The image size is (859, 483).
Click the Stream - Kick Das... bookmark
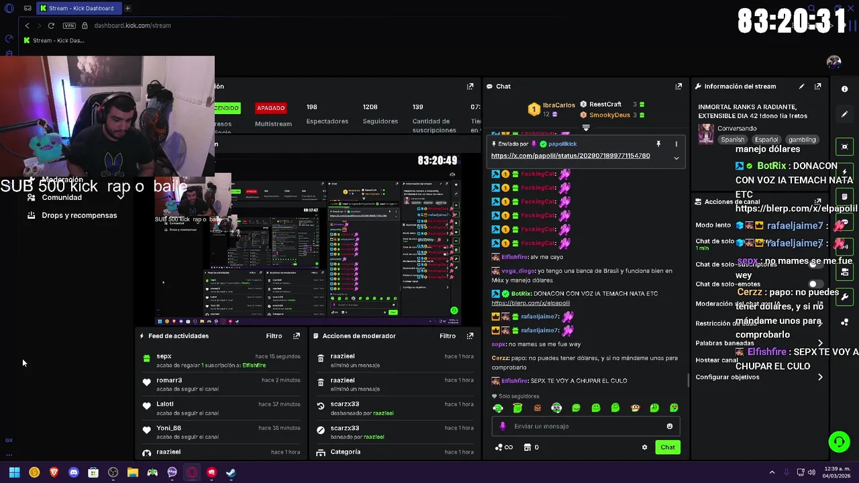coord(54,40)
